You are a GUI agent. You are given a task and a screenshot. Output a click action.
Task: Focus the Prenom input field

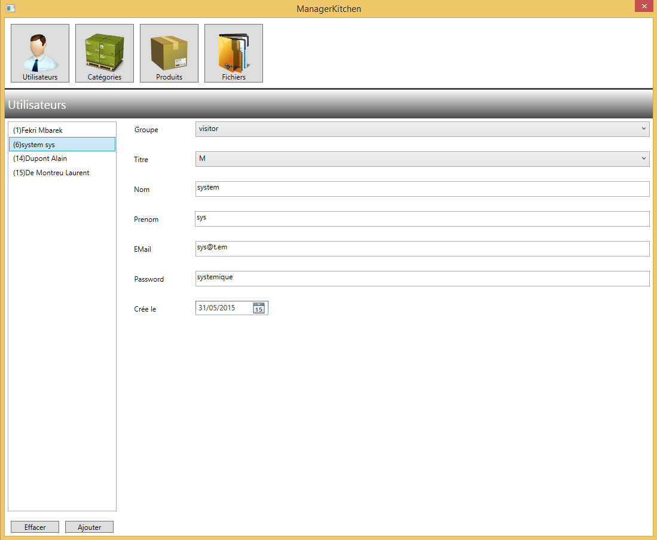coord(422,219)
